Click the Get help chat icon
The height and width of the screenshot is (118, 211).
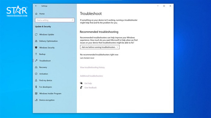point(81,83)
